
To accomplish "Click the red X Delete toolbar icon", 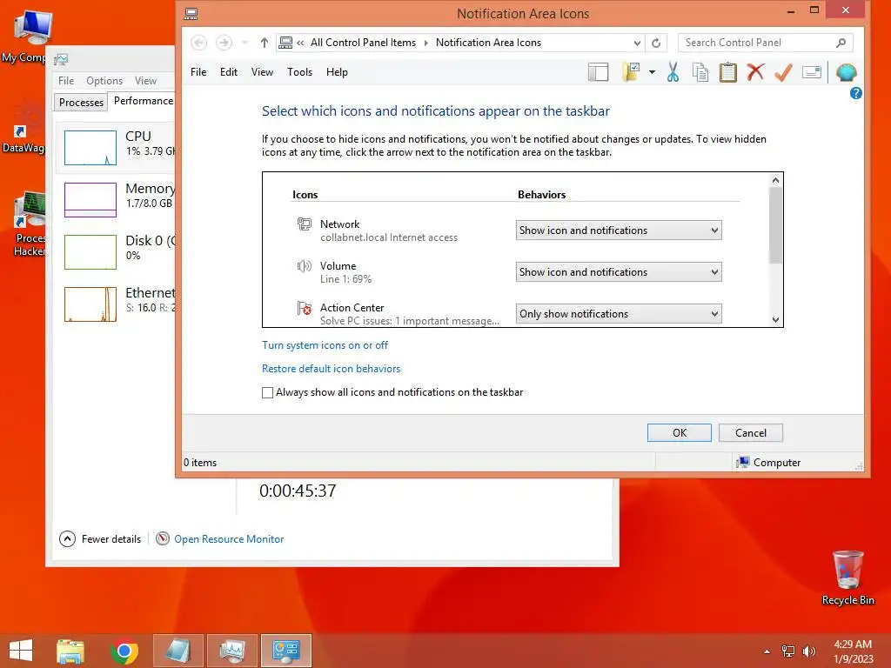I will [756, 72].
